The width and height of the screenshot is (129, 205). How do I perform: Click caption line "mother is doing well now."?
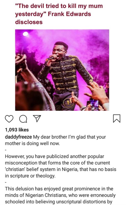[32, 144]
